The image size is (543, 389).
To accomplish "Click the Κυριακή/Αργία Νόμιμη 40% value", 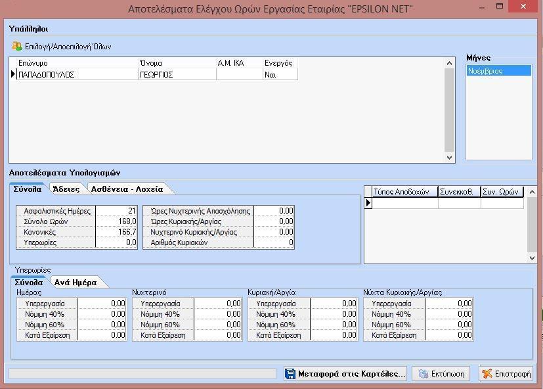I will (334, 314).
